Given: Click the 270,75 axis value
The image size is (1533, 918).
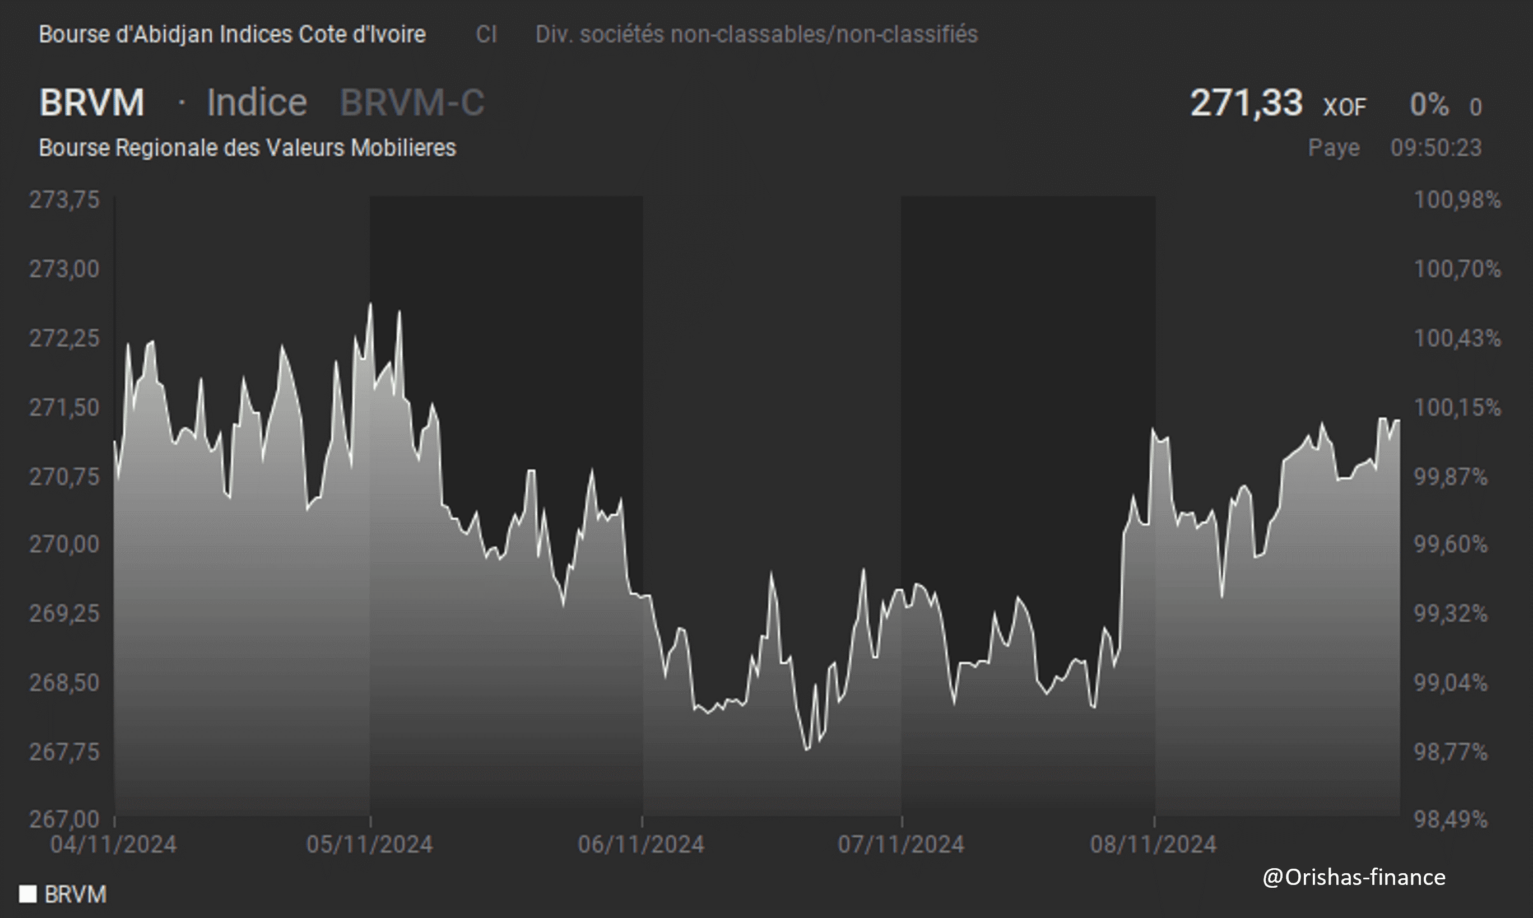Looking at the screenshot, I should [x=64, y=477].
